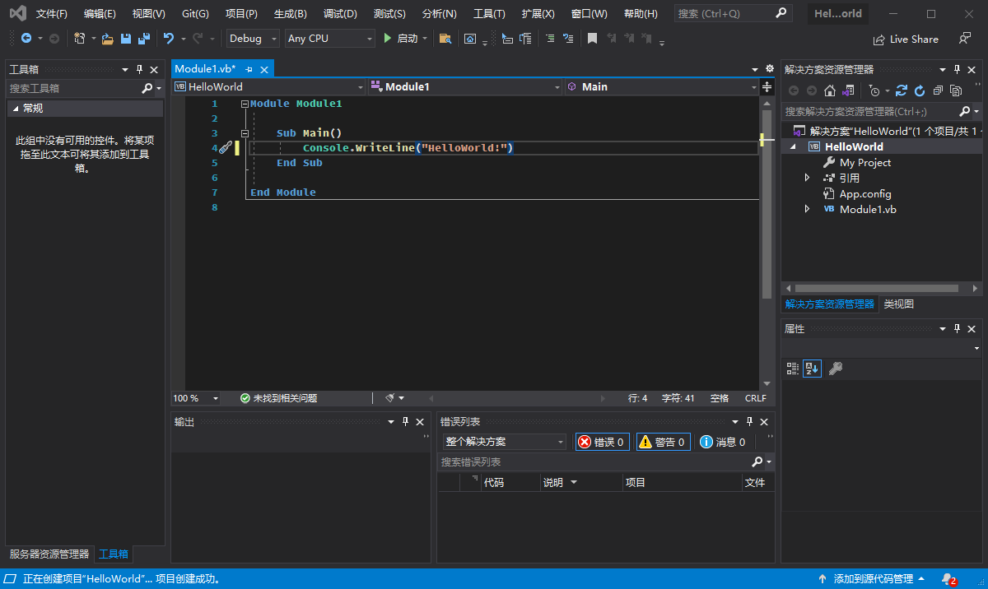Click the Undo arrow icon

(x=168, y=39)
